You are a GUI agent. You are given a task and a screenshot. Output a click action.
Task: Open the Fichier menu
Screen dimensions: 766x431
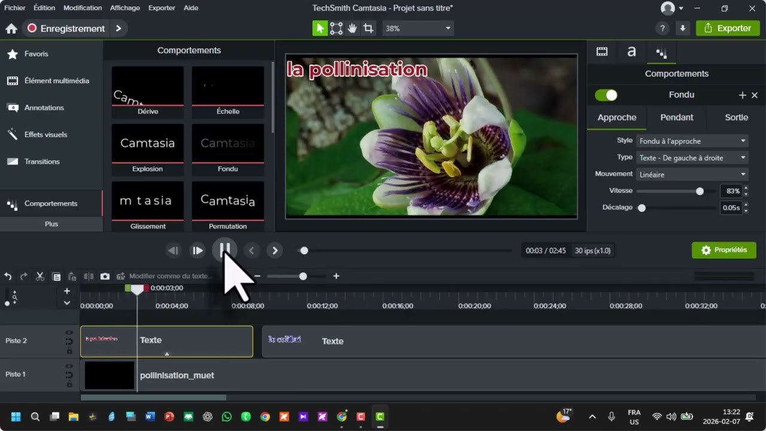(x=15, y=8)
